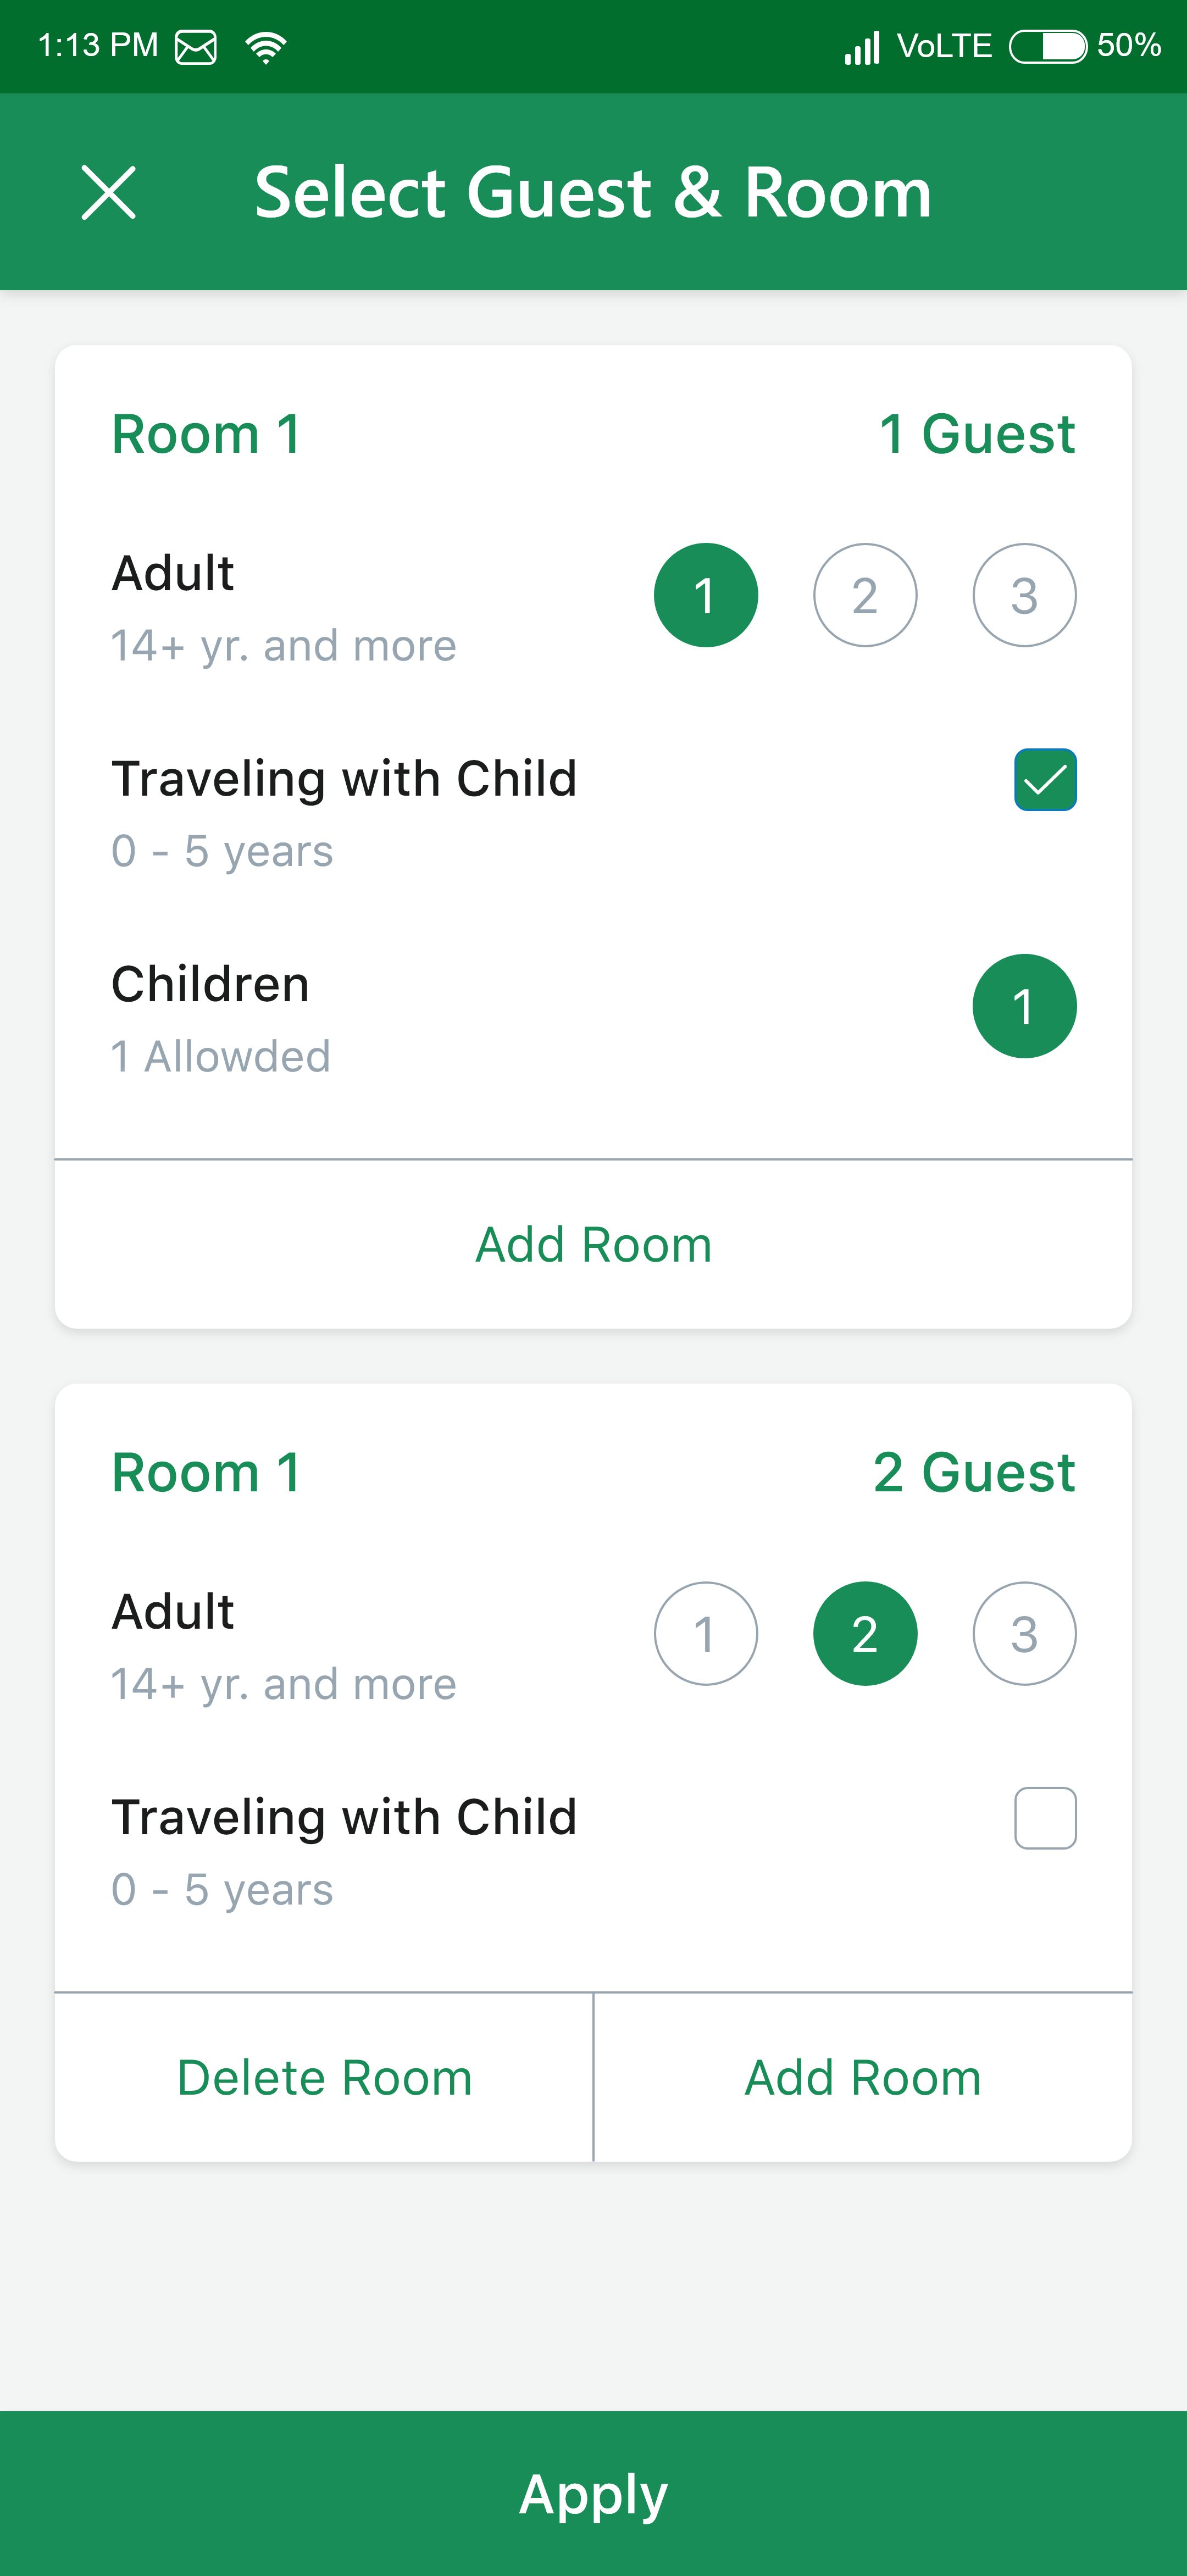Select 2 adults in first room

point(865,595)
